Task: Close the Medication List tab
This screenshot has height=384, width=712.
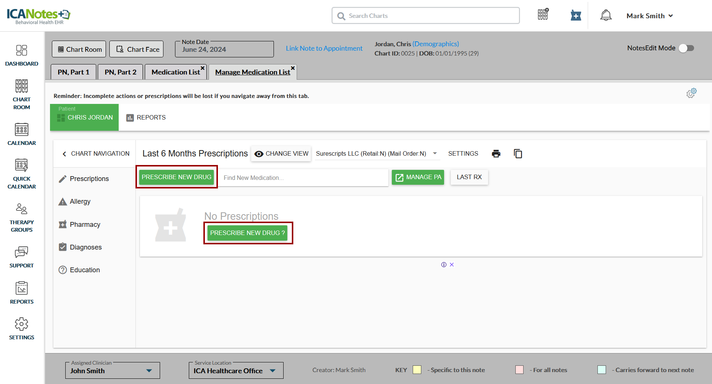Action: point(203,68)
